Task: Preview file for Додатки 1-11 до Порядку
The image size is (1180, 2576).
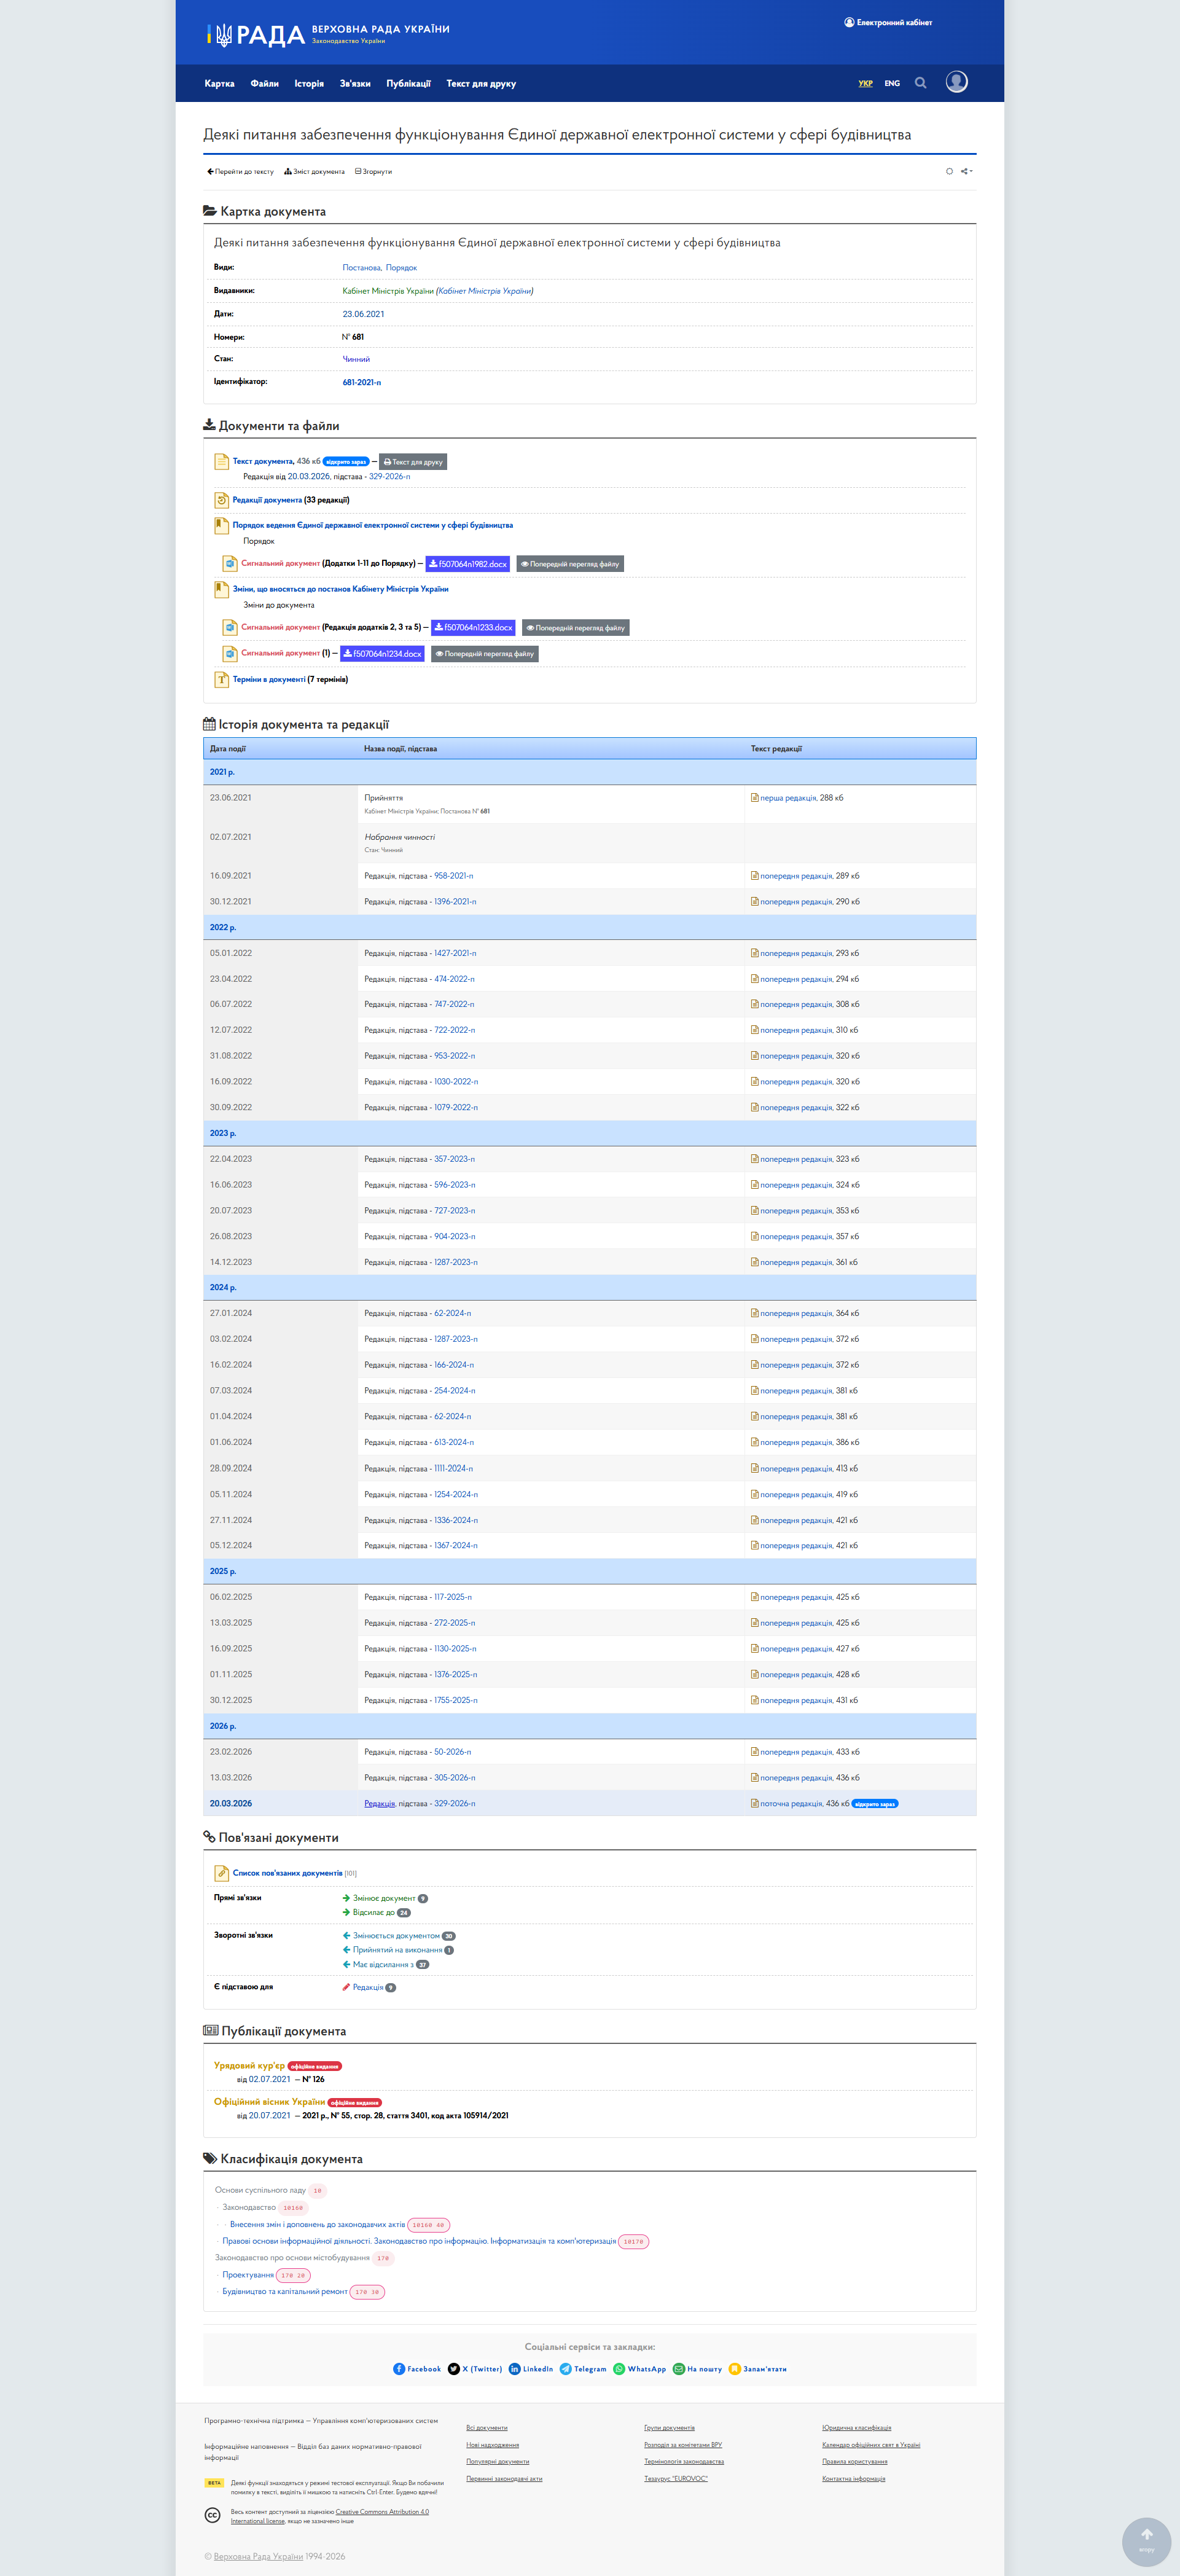Action: pos(570,564)
